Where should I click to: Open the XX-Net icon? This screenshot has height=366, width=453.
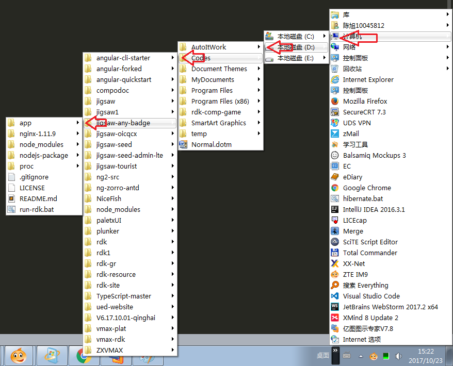(x=334, y=263)
